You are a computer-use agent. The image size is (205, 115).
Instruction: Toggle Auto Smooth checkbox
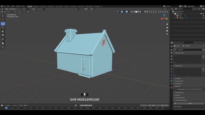coord(186,89)
